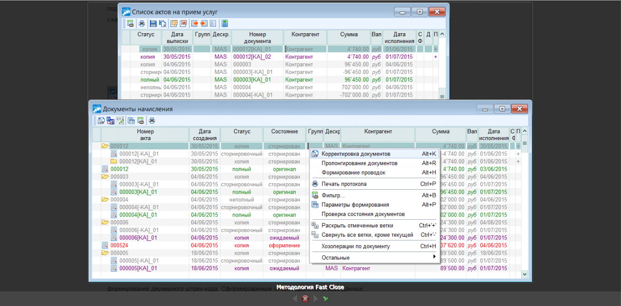622x306 pixels.
Task: Click the calculator icon in the acts list toolbar
Action: pos(225,24)
